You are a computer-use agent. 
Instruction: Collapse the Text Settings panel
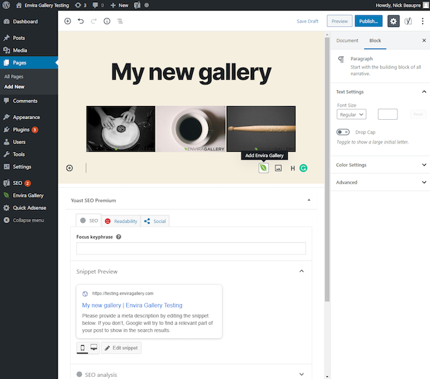point(381,91)
